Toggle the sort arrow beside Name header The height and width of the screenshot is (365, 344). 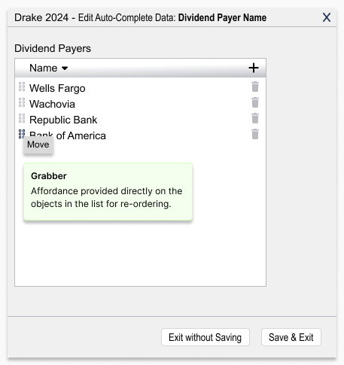tap(65, 68)
